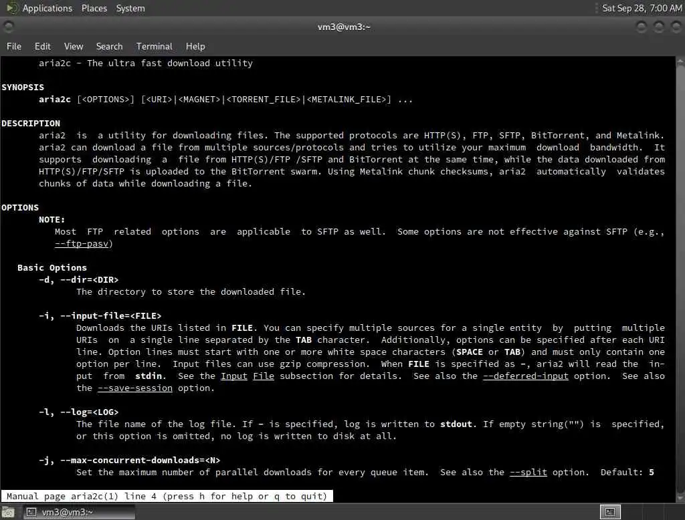Click the show desktop icon in bottom panel
The width and height of the screenshot is (685, 520).
(8, 512)
